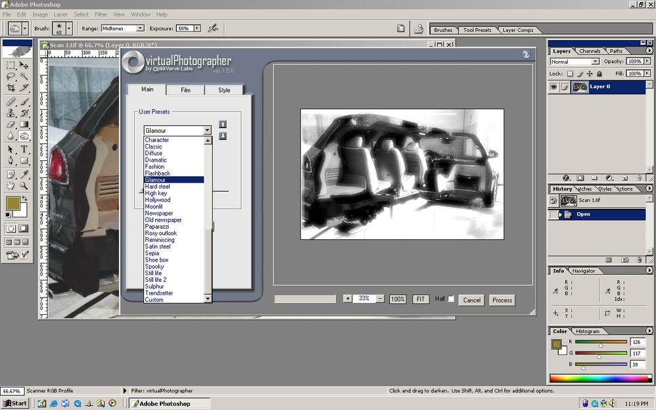Select the Path Selection tool

(11, 149)
